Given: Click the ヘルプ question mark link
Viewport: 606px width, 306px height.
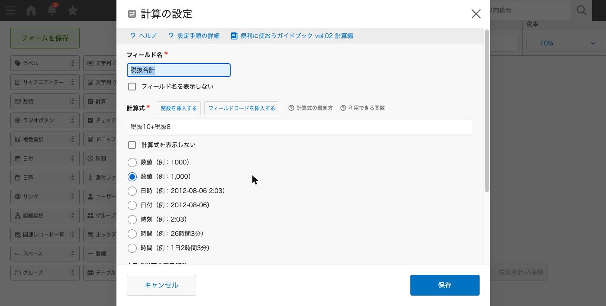Looking at the screenshot, I should 143,36.
